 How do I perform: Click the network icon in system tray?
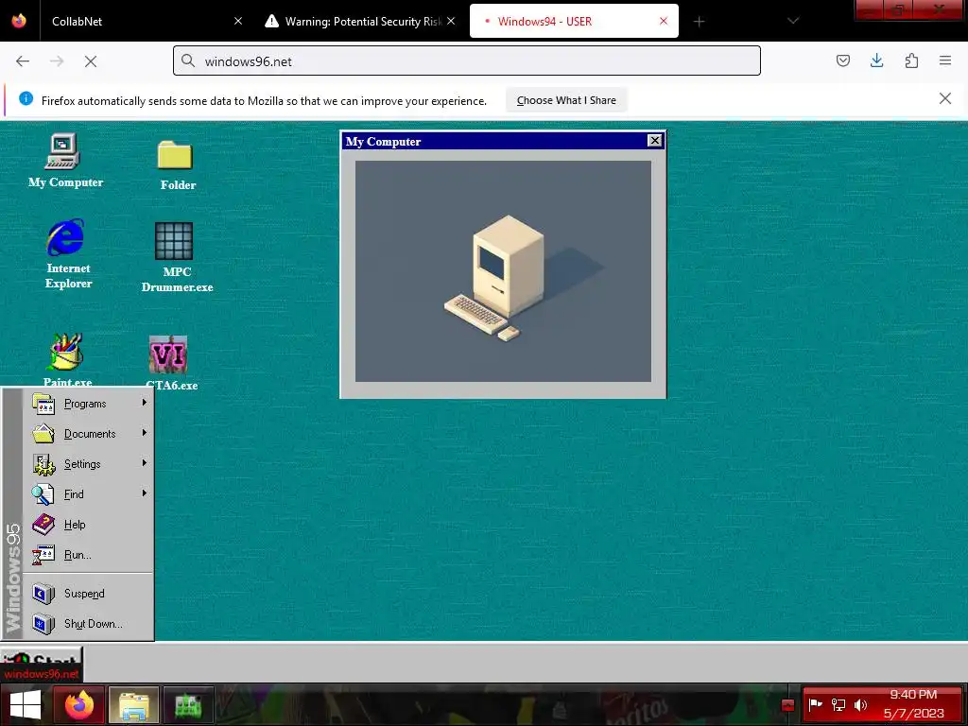[x=838, y=705]
